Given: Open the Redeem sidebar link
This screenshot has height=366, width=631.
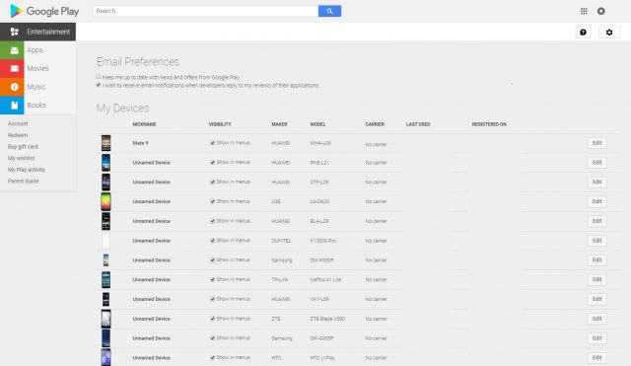Looking at the screenshot, I should coord(18,135).
